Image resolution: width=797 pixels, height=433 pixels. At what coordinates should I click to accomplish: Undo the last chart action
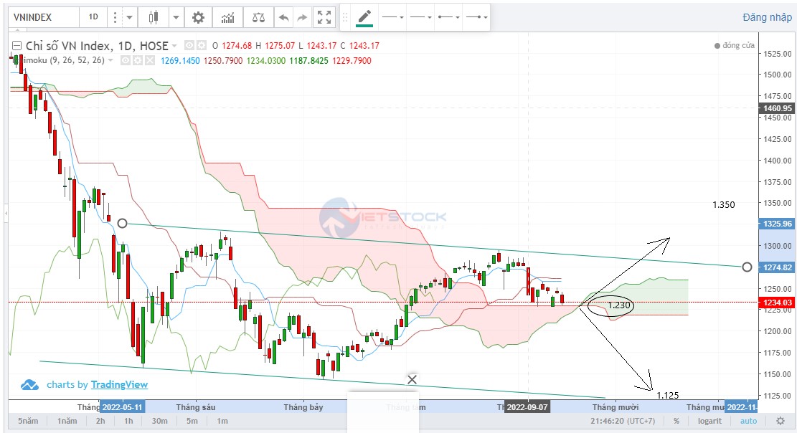pos(284,17)
